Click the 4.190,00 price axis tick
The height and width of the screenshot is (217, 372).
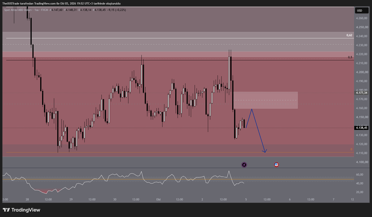(x=361, y=81)
